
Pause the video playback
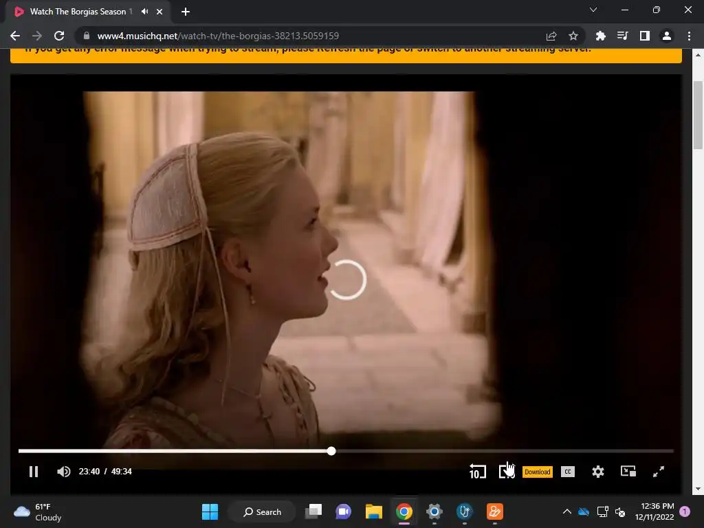click(34, 472)
